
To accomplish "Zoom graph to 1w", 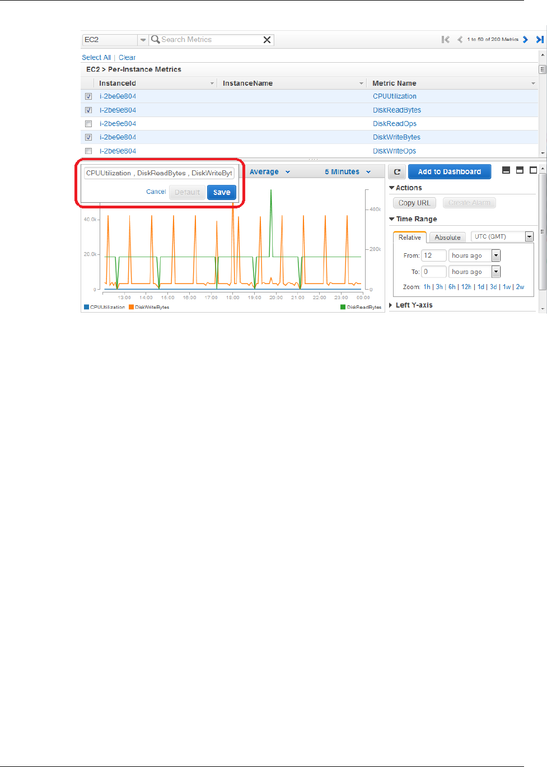I will 507,287.
